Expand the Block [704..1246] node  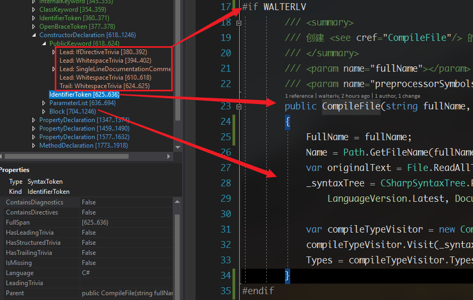(44, 112)
